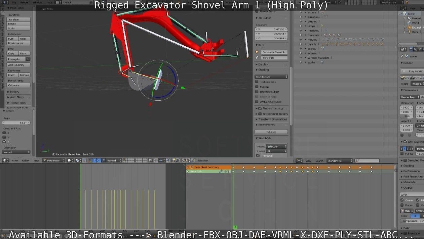Enable Ambient Occlusion checkbox

click(x=257, y=102)
